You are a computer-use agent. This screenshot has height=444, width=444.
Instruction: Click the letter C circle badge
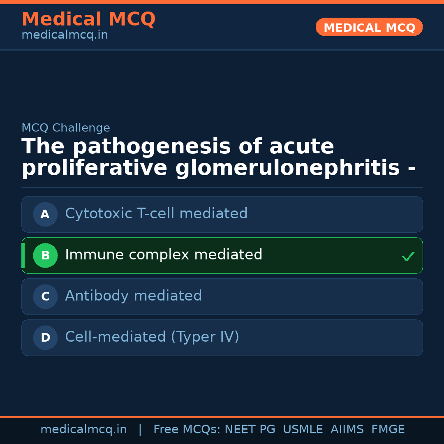pos(45,296)
